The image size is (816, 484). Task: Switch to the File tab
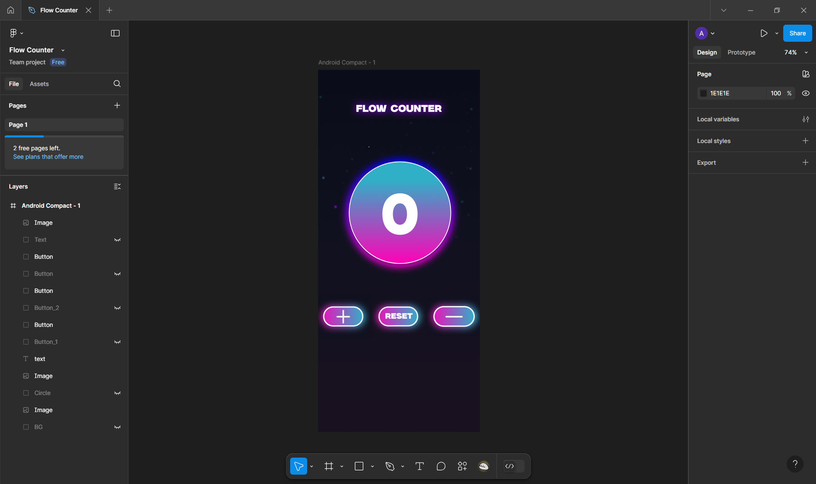coord(14,84)
